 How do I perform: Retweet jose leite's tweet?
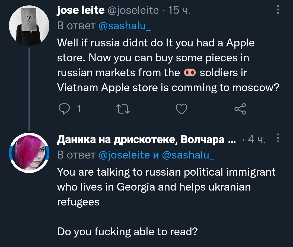coord(123,109)
